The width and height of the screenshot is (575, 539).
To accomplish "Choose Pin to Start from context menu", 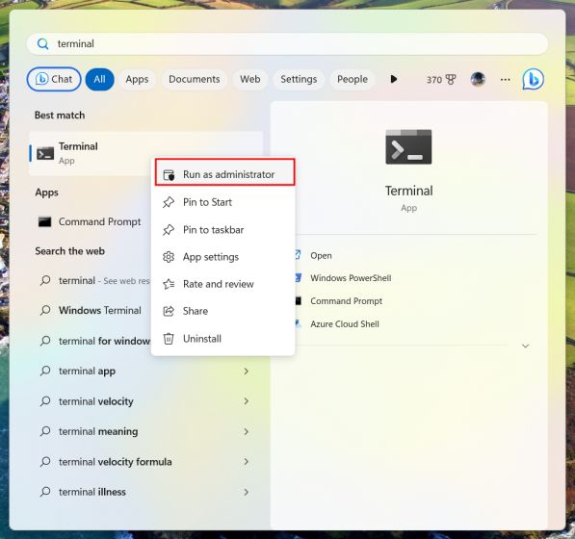I will pos(222,202).
